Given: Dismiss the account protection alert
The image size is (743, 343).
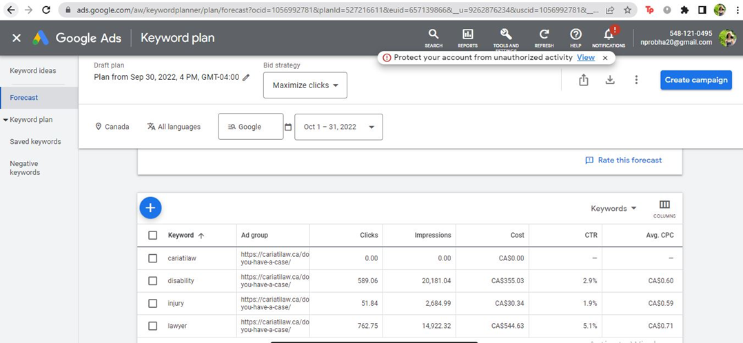Looking at the screenshot, I should [x=605, y=57].
